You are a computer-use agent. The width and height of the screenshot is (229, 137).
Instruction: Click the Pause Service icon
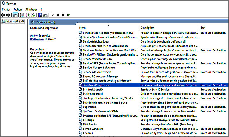coord(63,15)
